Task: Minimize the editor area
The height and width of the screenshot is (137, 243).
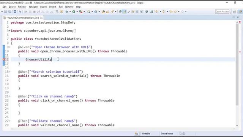Action: [234, 17]
